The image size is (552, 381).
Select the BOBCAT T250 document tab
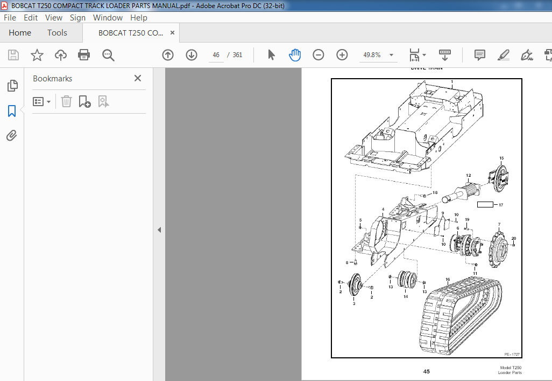point(131,33)
